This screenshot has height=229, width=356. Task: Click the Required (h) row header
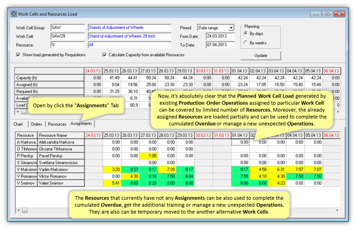(x=49, y=91)
